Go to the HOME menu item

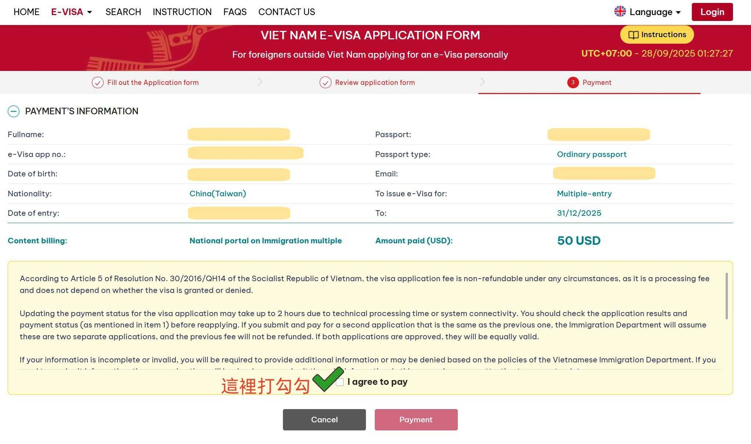click(26, 12)
